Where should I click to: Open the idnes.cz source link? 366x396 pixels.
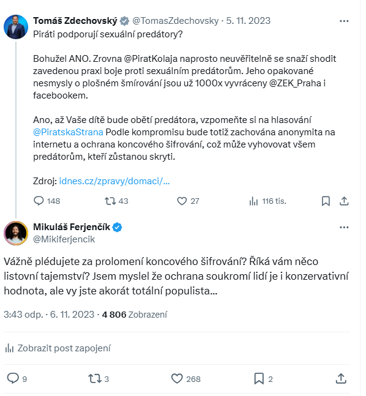coord(114,181)
